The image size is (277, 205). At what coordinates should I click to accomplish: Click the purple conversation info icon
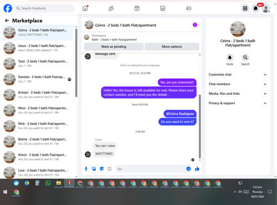point(195,25)
